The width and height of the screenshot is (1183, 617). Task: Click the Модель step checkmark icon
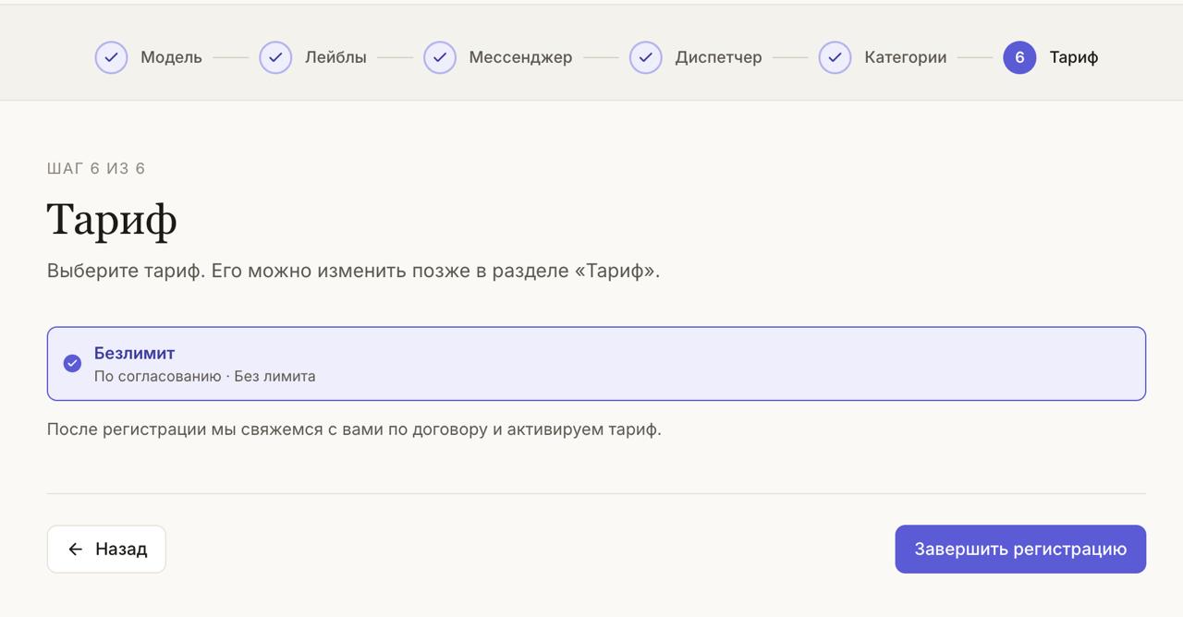111,57
